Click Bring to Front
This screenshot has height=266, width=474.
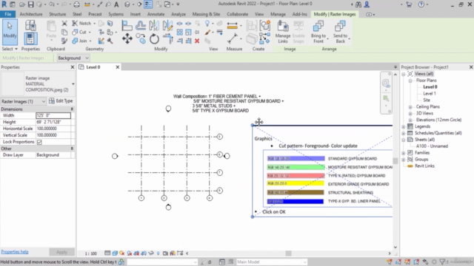(x=318, y=32)
